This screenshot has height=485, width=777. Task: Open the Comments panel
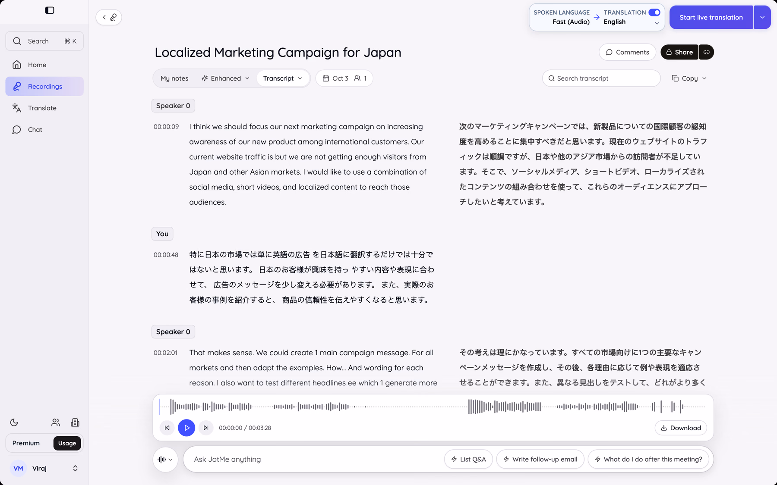(x=627, y=52)
